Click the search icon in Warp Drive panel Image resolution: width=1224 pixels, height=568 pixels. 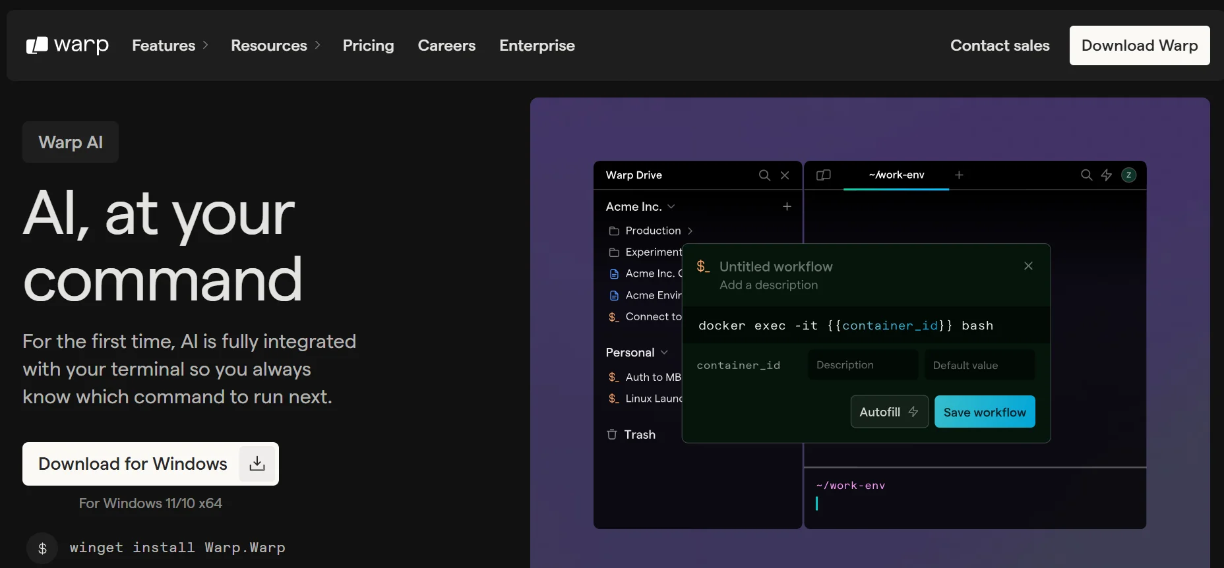(x=764, y=175)
